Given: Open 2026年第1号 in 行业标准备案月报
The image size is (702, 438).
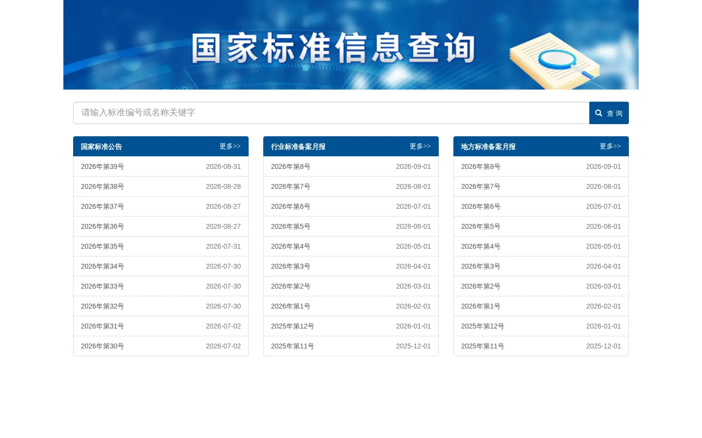Looking at the screenshot, I should (291, 306).
